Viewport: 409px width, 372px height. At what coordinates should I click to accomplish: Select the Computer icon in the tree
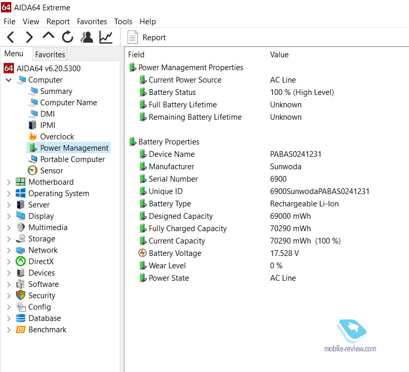click(21, 80)
